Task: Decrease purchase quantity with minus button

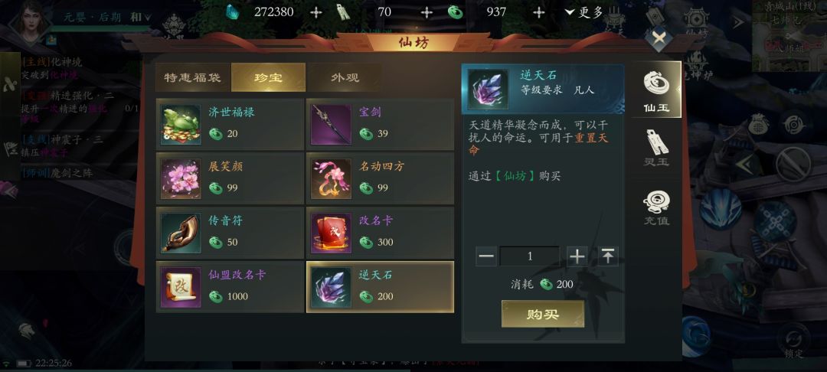Action: click(x=485, y=256)
